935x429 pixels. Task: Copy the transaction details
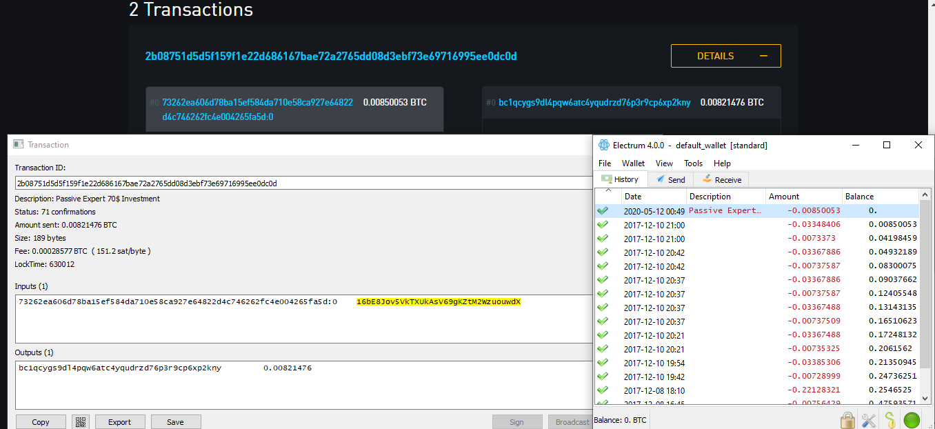40,421
